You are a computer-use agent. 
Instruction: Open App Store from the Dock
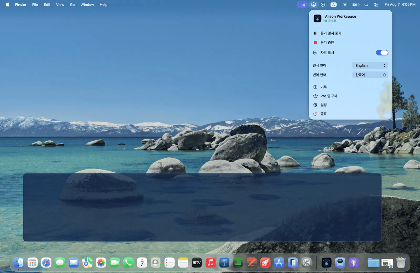pos(279,262)
